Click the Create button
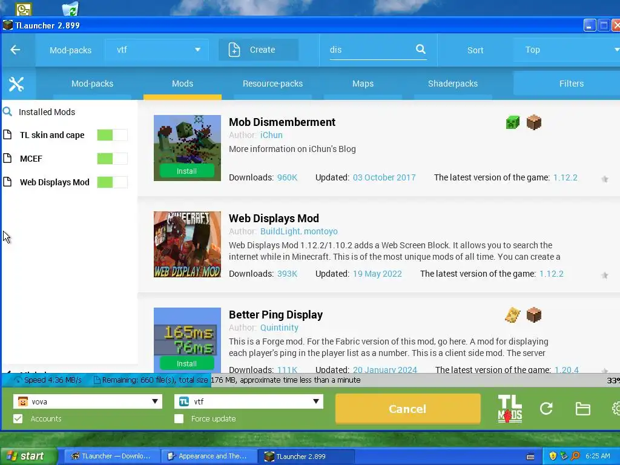Screen dimensions: 620x465 coord(259,50)
